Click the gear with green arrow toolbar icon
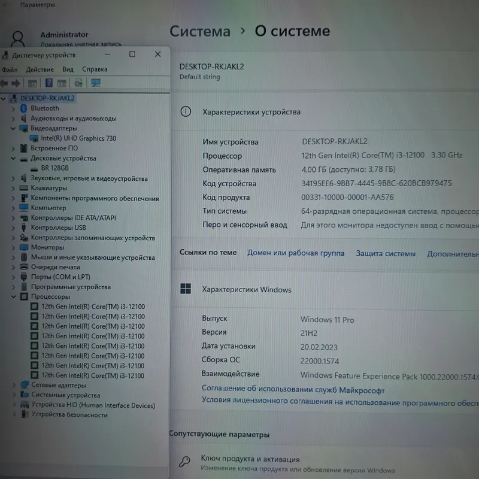 point(78,83)
